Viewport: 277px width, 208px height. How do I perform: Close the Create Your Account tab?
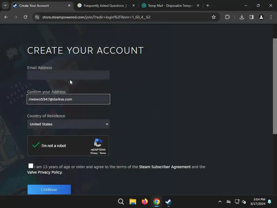pyautogui.click(x=69, y=6)
